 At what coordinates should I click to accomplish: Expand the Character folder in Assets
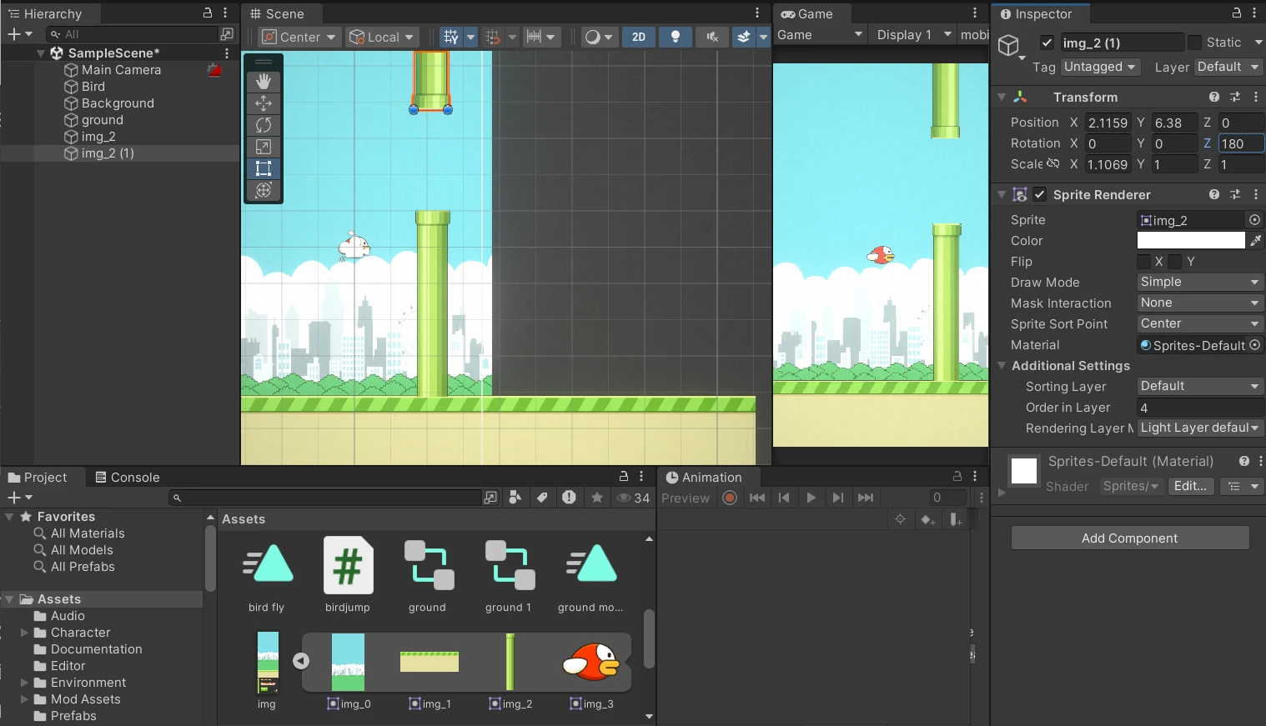tap(25, 633)
